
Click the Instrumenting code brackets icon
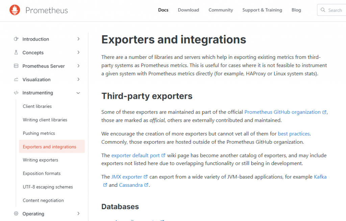(x=16, y=93)
